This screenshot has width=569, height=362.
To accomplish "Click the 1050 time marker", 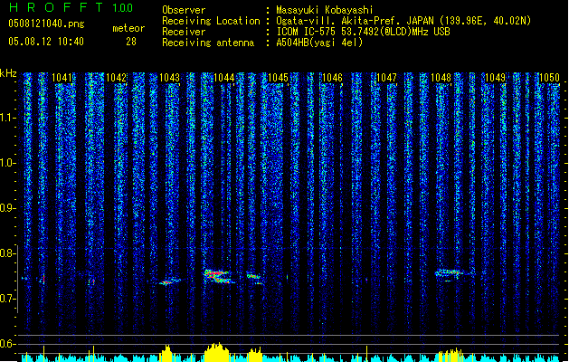I will pyautogui.click(x=549, y=78).
